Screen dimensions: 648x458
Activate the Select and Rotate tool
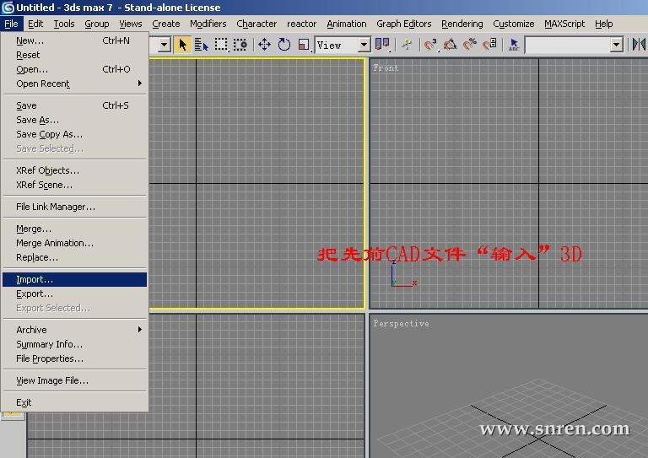click(283, 45)
